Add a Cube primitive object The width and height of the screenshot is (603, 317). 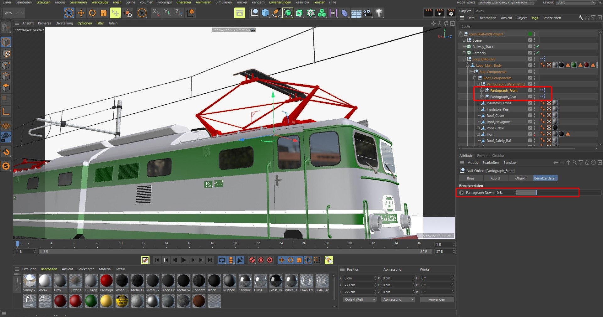point(265,13)
